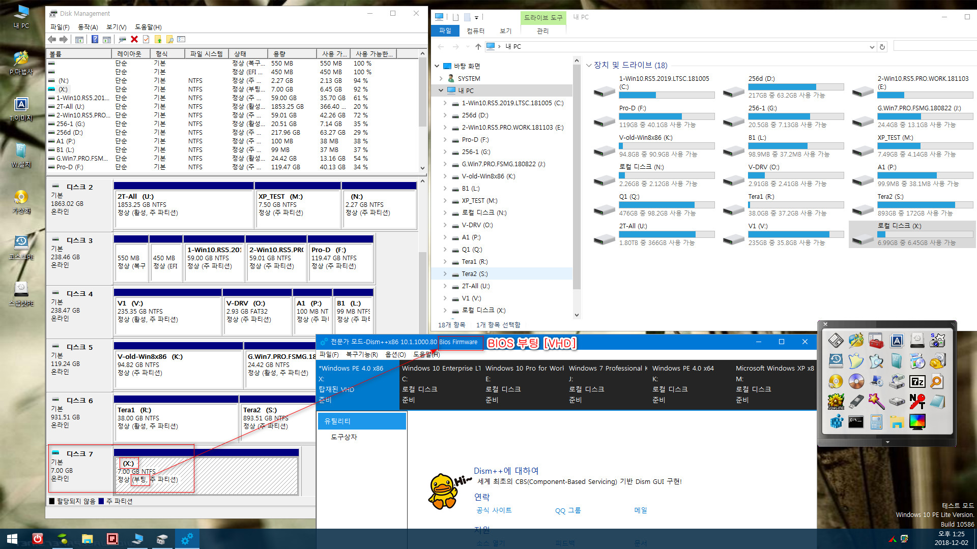Image resolution: width=977 pixels, height=549 pixels.
Task: Click the Windows Start button on taskbar
Action: pyautogui.click(x=12, y=539)
